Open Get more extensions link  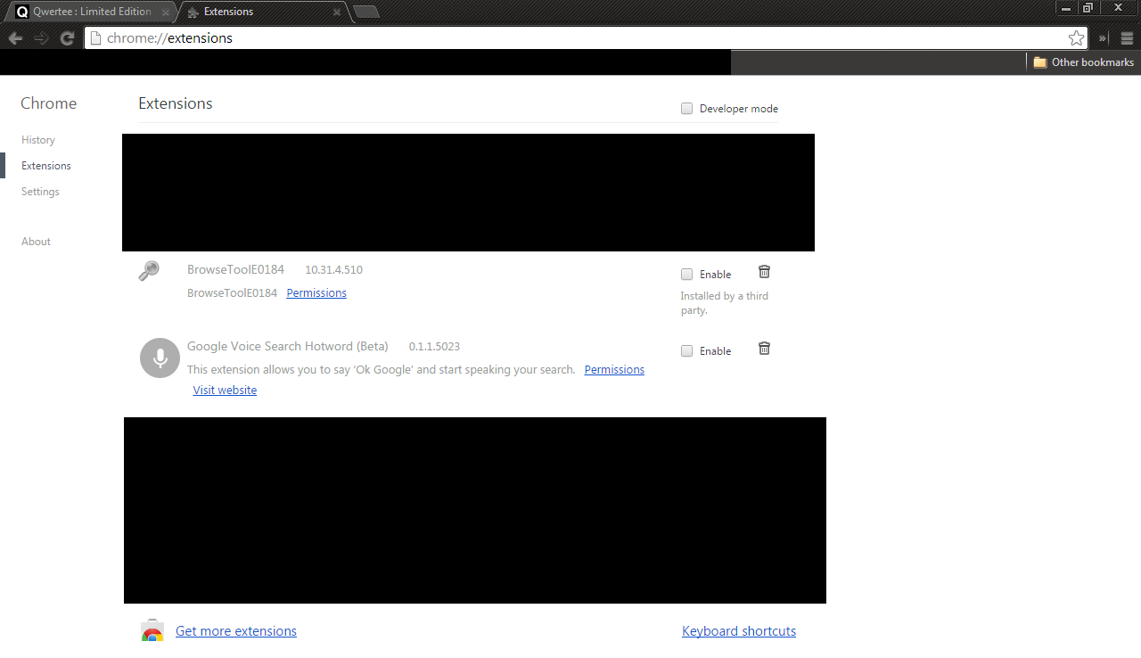pyautogui.click(x=236, y=631)
